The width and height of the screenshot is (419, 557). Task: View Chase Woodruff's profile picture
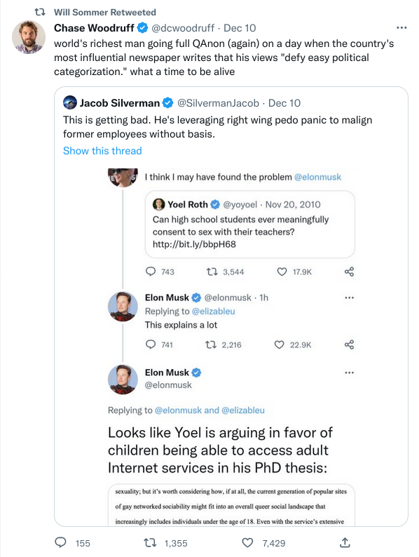click(29, 37)
